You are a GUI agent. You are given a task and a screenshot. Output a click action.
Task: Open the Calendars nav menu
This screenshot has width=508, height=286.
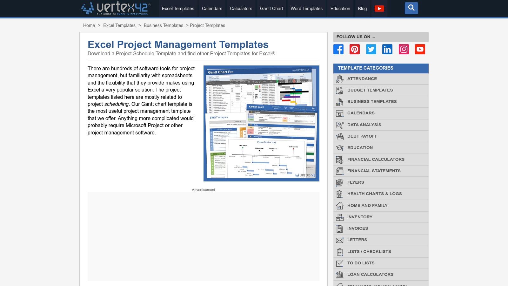pos(212,9)
